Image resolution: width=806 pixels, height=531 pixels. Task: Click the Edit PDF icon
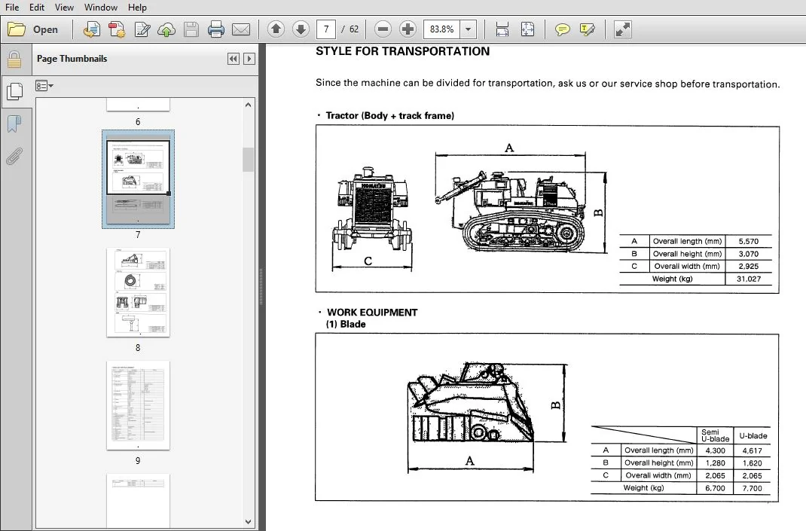tap(142, 29)
